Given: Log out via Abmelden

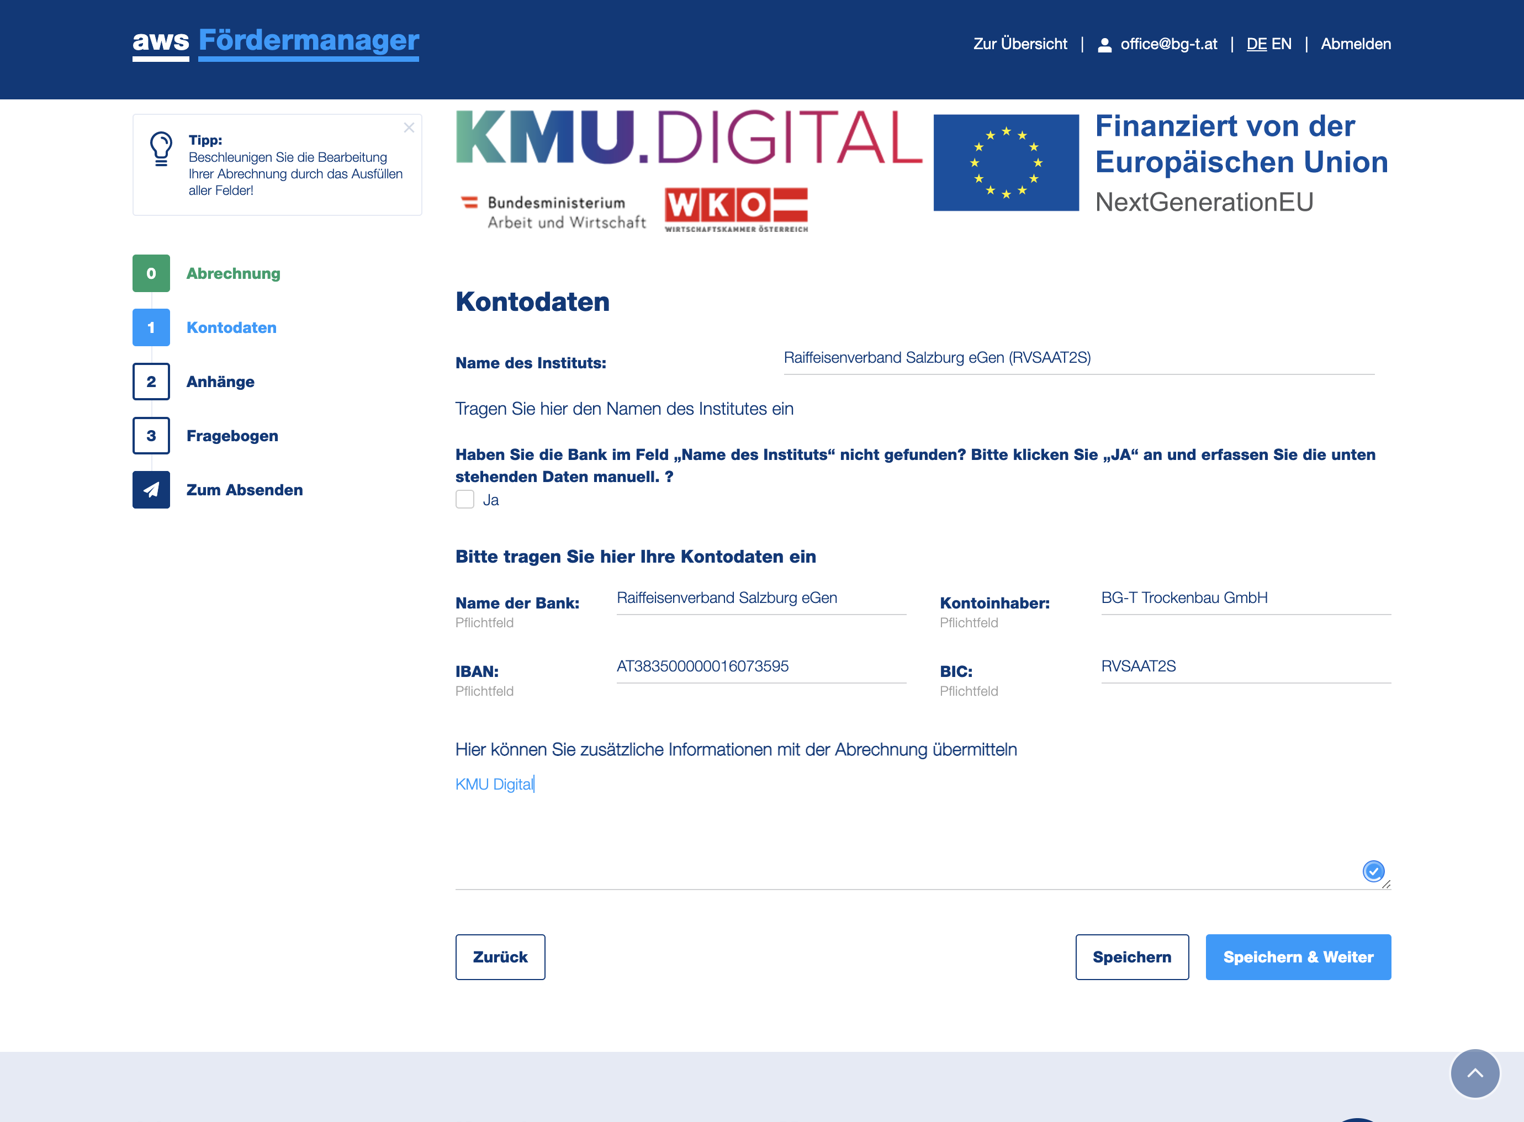Looking at the screenshot, I should tap(1356, 44).
